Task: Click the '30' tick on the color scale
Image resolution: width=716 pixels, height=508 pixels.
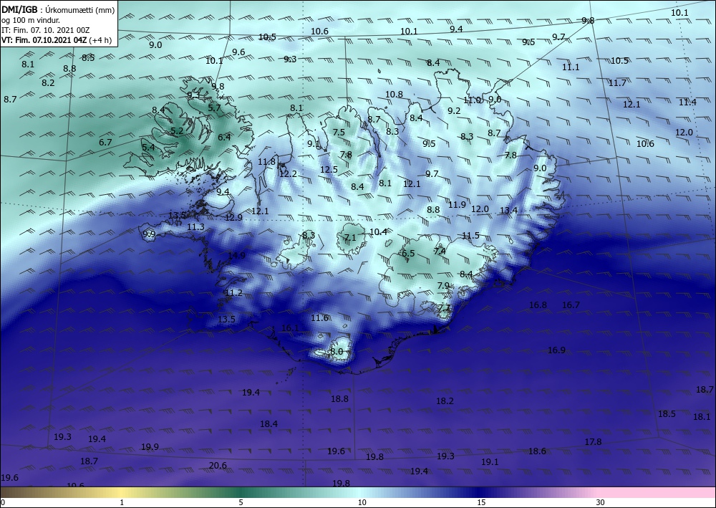Action: coord(600,502)
